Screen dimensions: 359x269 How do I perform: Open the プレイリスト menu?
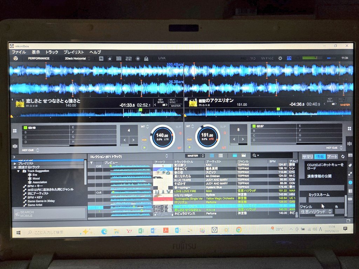(x=74, y=52)
